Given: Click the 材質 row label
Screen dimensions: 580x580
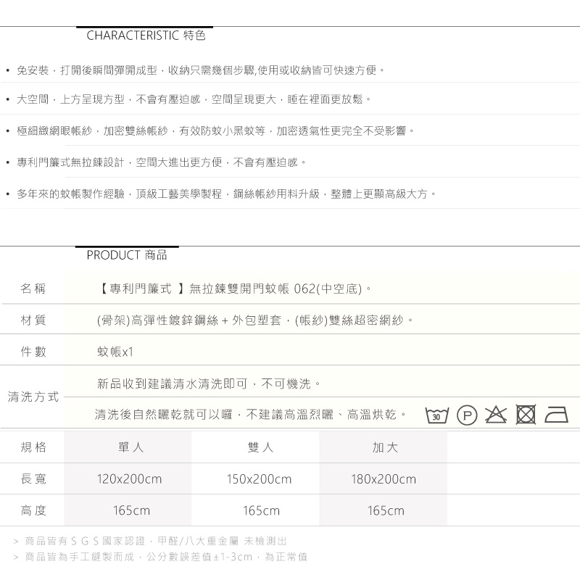Looking at the screenshot, I should tap(33, 320).
